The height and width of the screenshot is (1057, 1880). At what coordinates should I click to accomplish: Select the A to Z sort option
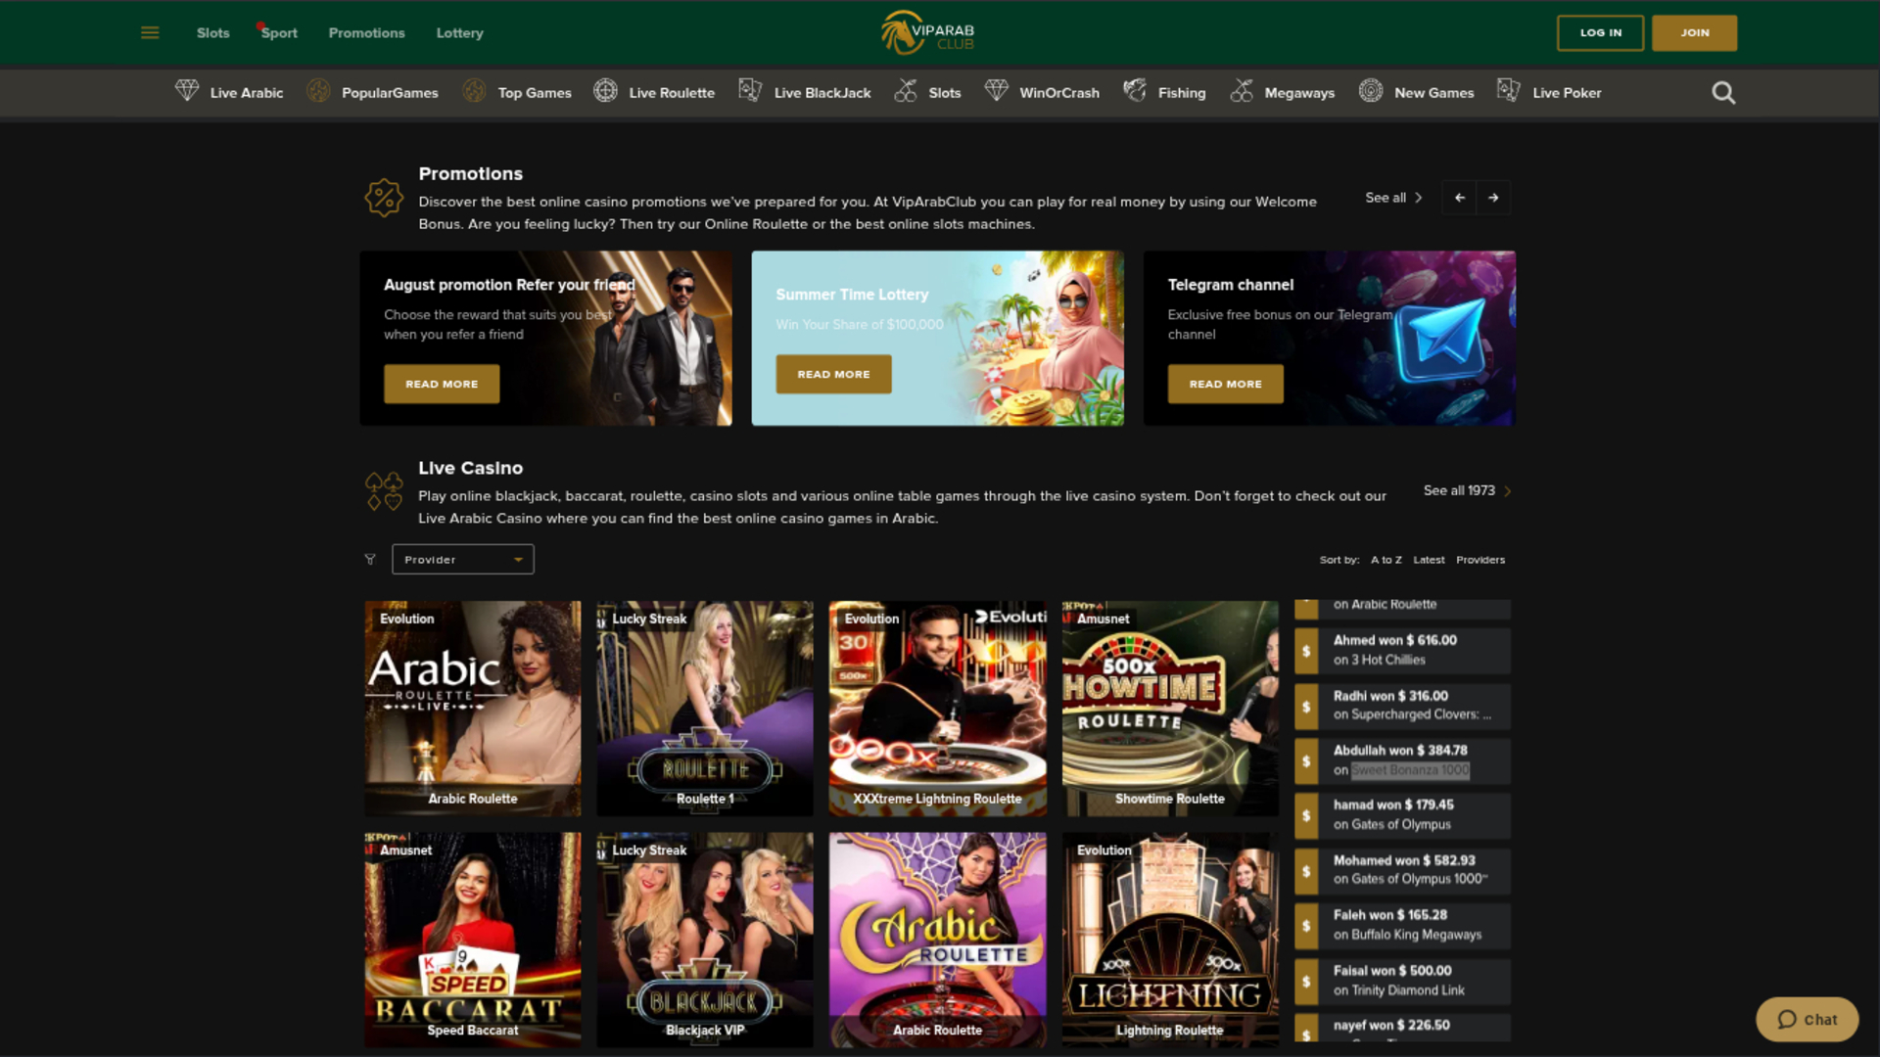pos(1386,560)
